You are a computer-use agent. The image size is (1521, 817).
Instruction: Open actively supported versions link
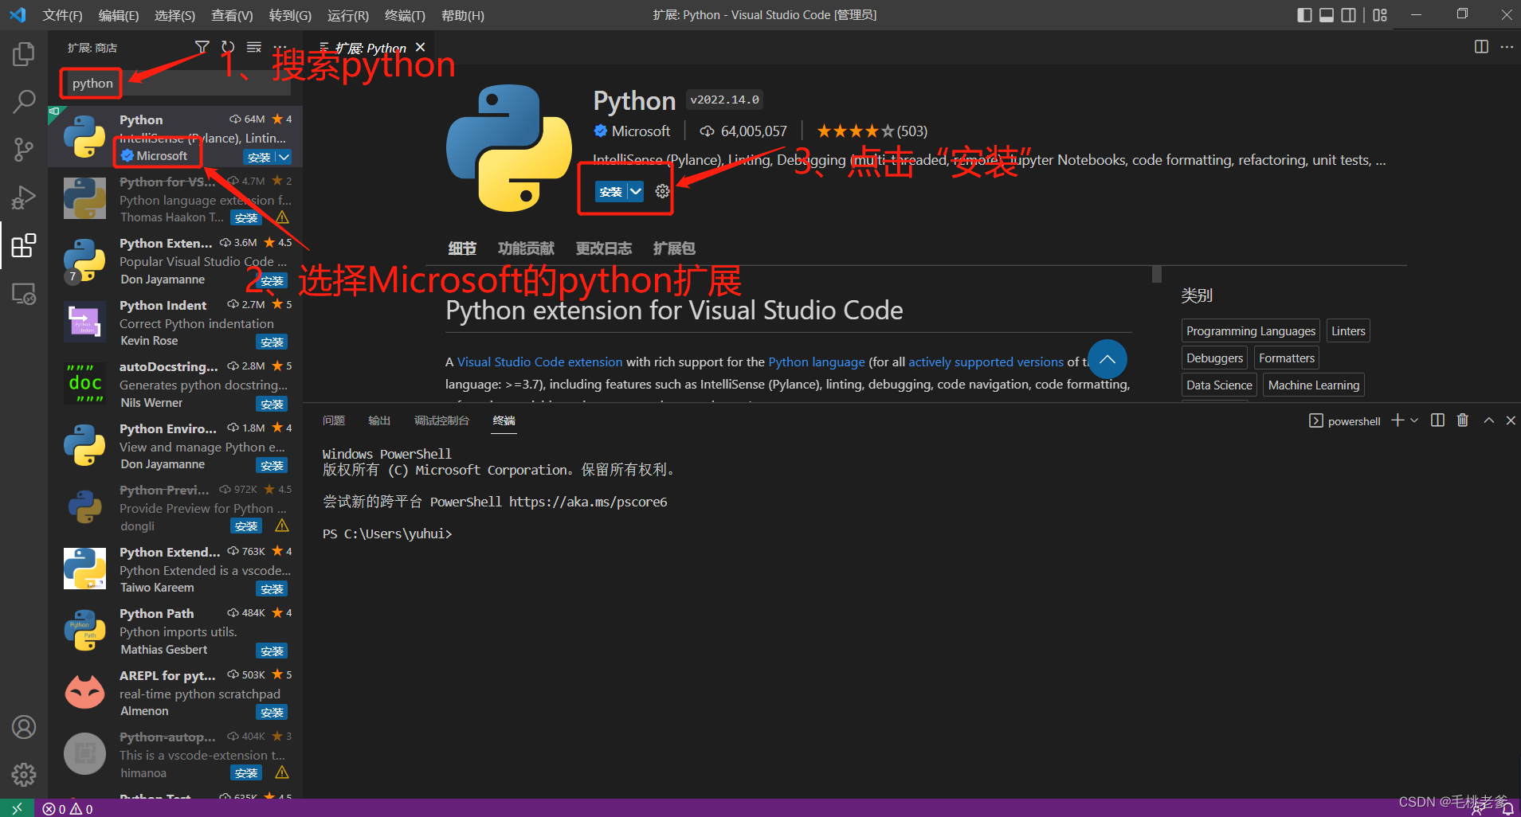pyautogui.click(x=986, y=362)
